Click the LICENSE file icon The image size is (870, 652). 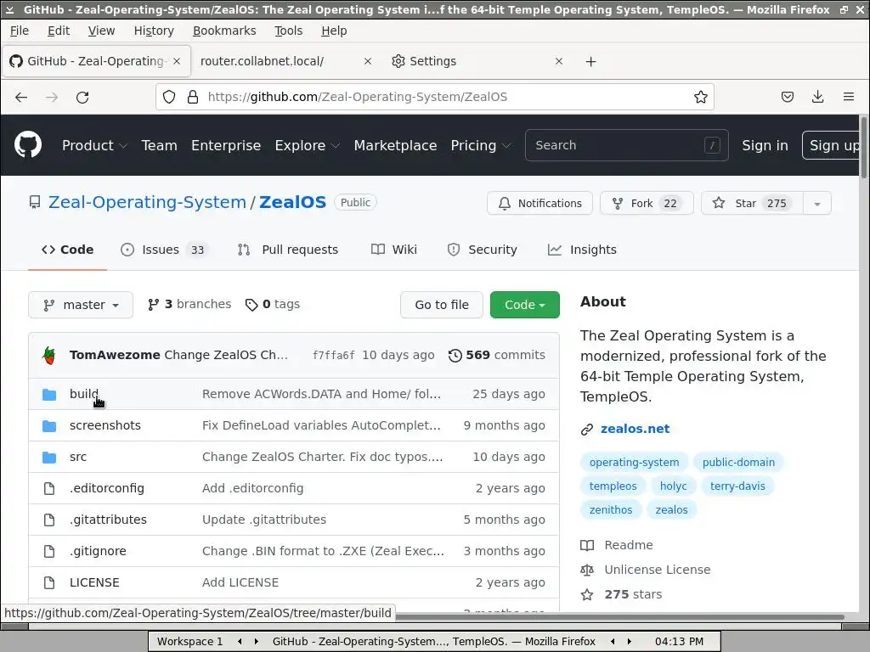[49, 582]
